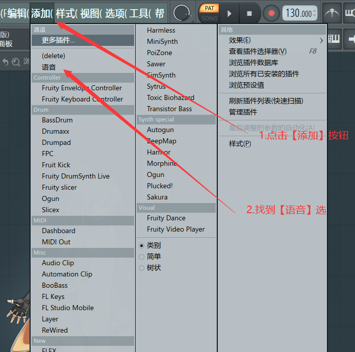Click the tempo 130.000 field
The width and height of the screenshot is (355, 352).
point(298,13)
